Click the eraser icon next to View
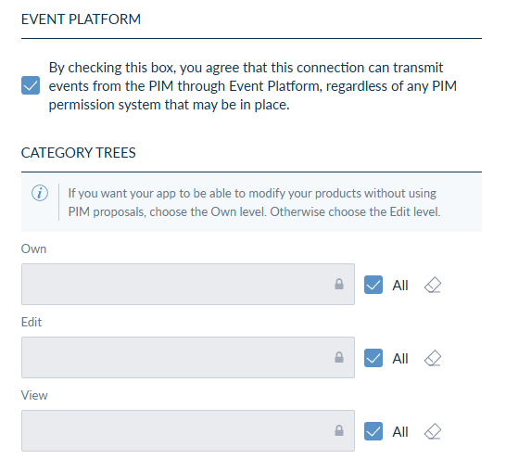The width and height of the screenshot is (506, 459). (433, 431)
